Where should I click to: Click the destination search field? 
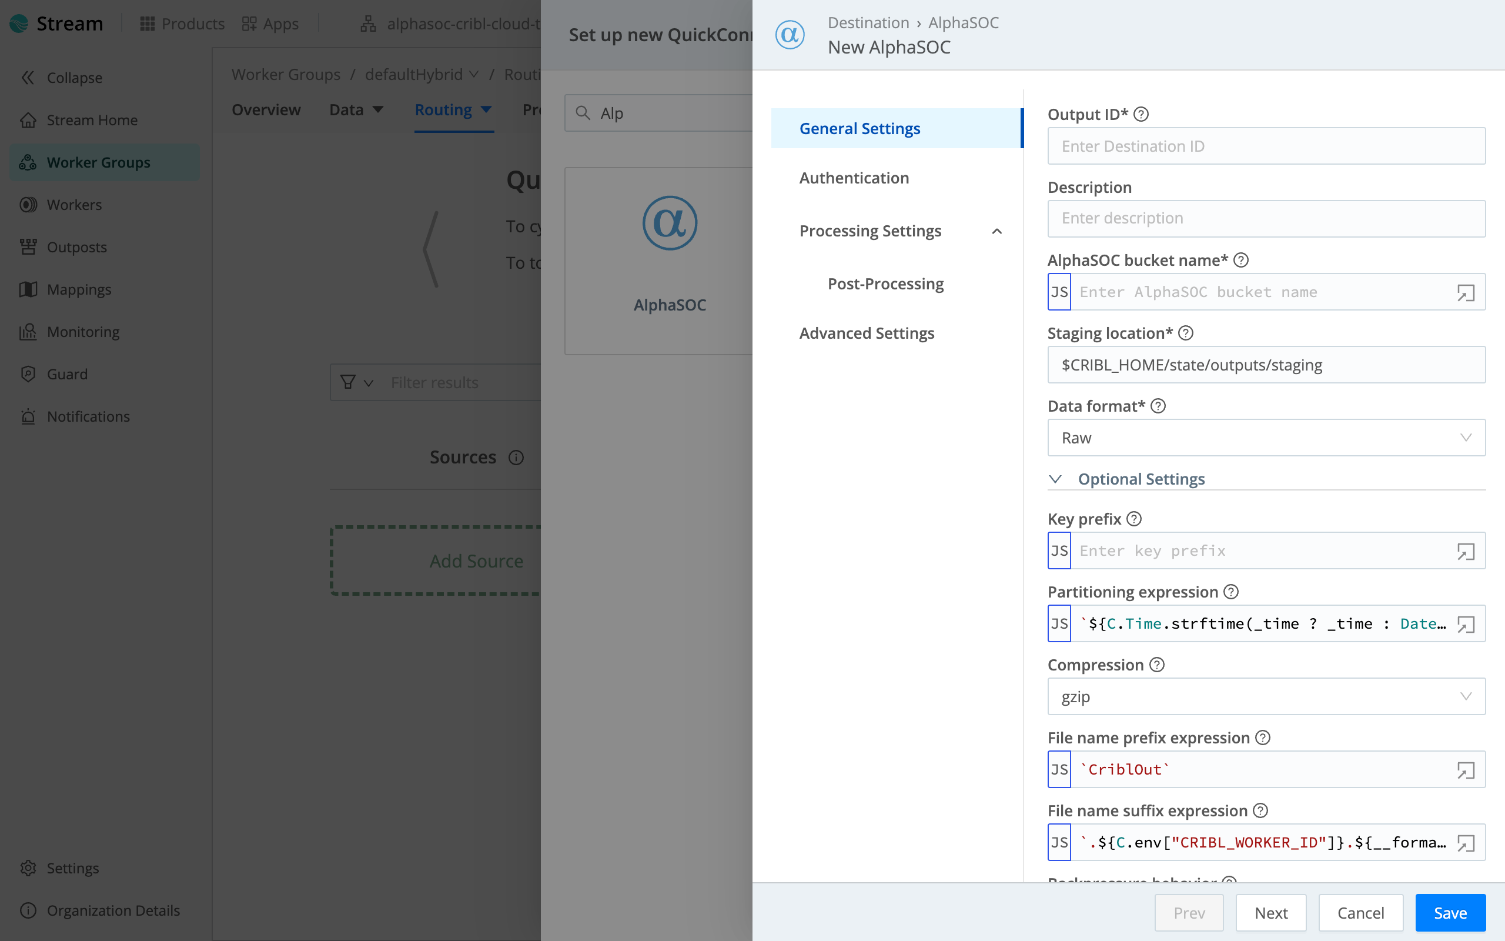point(659,113)
